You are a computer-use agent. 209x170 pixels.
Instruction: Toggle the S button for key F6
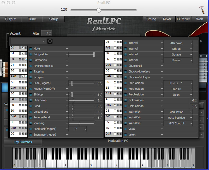point(121,53)
